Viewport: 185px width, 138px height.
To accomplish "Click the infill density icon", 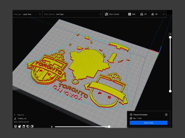I will [x=129, y=14].
